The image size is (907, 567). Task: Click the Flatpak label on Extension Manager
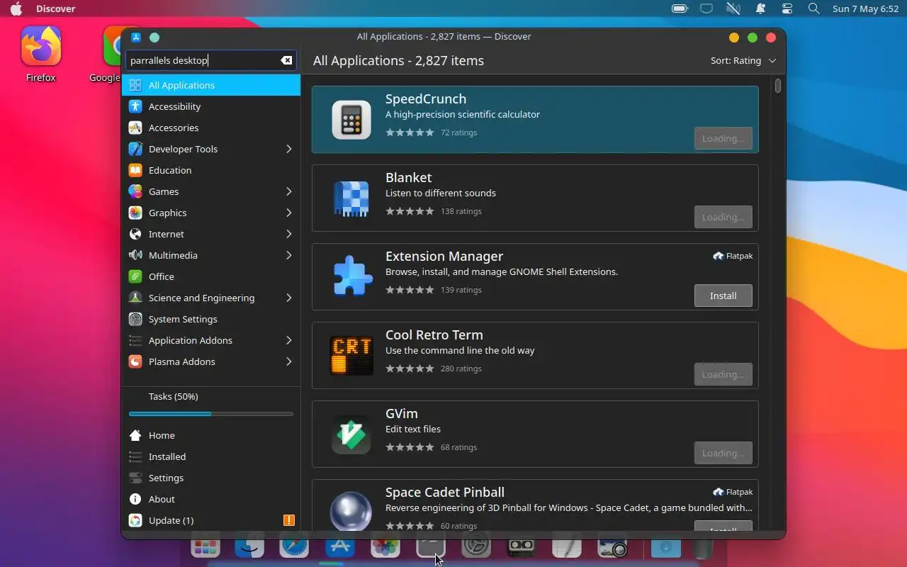click(733, 256)
